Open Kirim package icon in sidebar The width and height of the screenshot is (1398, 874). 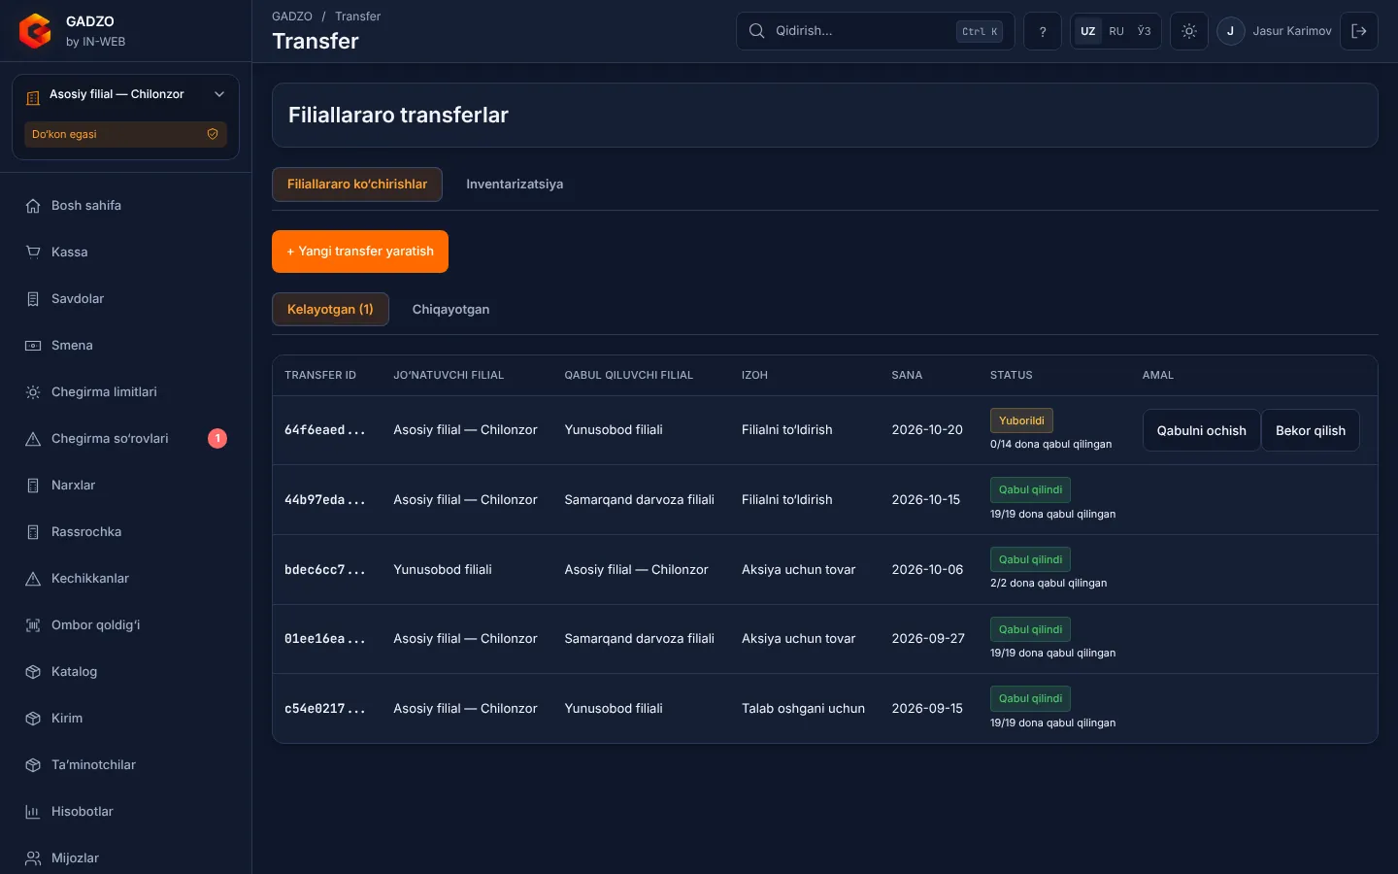[x=33, y=719]
